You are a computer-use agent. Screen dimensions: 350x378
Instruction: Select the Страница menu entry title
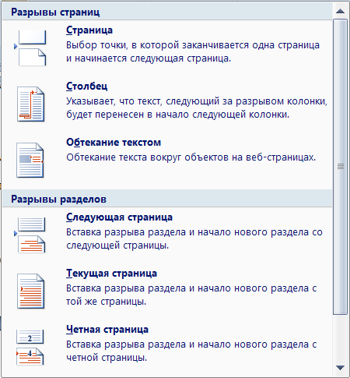[x=89, y=30]
